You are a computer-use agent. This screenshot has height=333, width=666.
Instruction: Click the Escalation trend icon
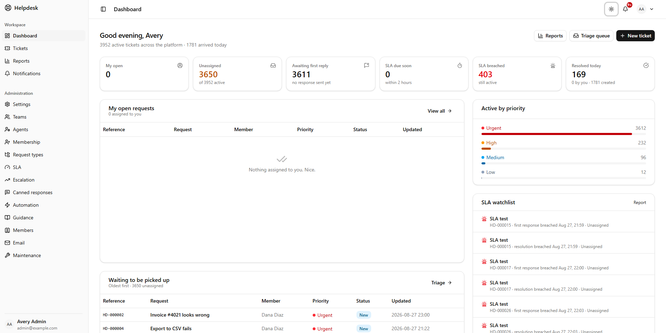point(7,180)
